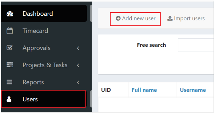Sort the table by Full name
215x114 pixels.
[x=144, y=90]
